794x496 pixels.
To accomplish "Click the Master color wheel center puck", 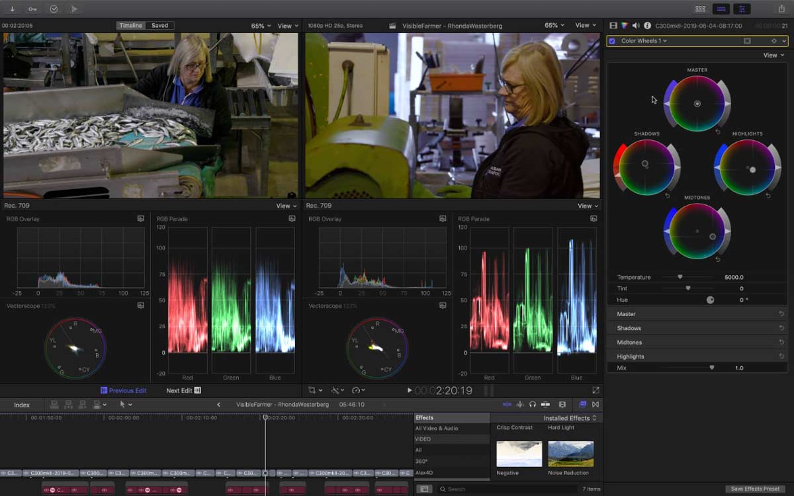I will coord(697,104).
